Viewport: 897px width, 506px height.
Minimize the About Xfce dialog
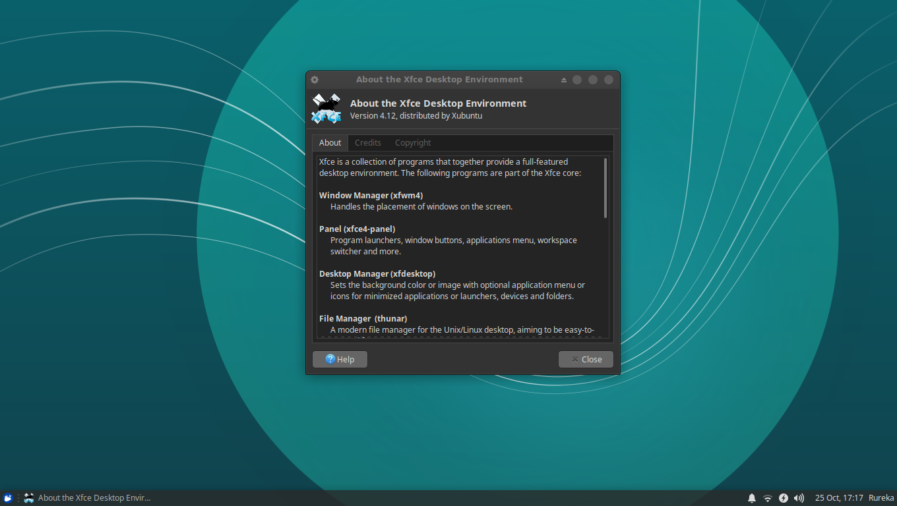[x=577, y=80]
